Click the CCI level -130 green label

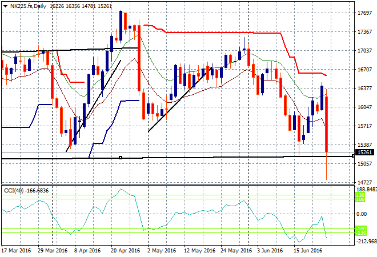pos(360,232)
